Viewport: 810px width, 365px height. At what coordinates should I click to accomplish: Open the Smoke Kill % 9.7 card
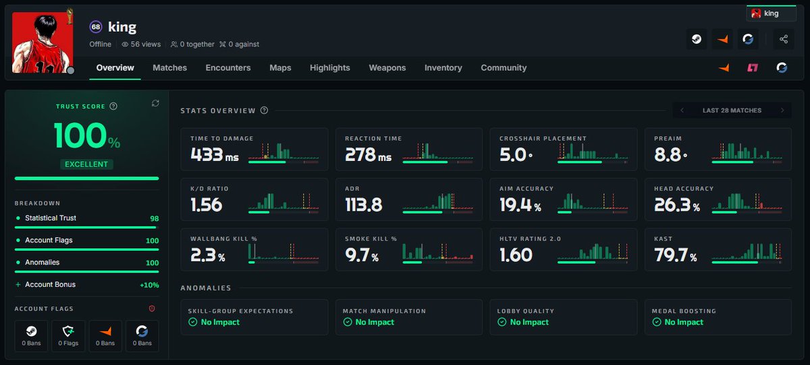point(409,250)
